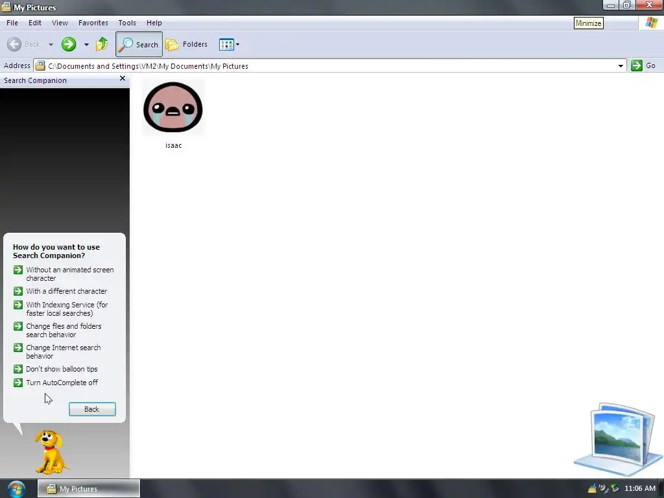This screenshot has height=498, width=664.
Task: Open the File menu
Action: (12, 23)
